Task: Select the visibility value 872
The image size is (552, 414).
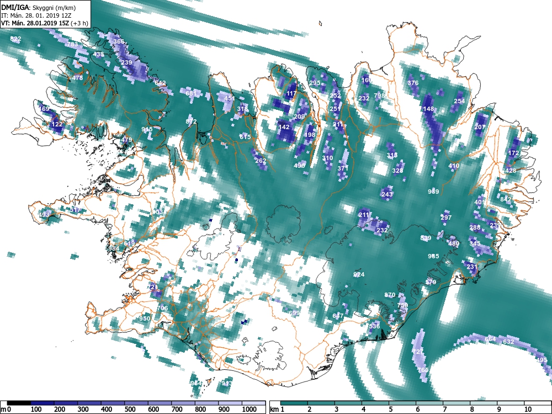Action: pyautogui.click(x=191, y=122)
